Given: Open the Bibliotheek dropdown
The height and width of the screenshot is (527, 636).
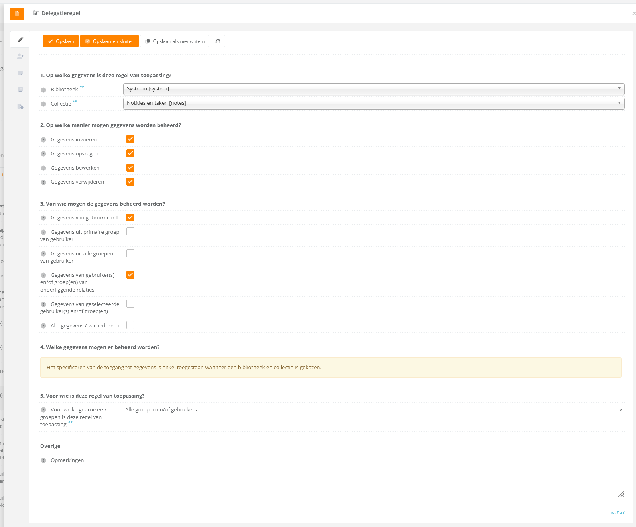Looking at the screenshot, I should tap(373, 89).
